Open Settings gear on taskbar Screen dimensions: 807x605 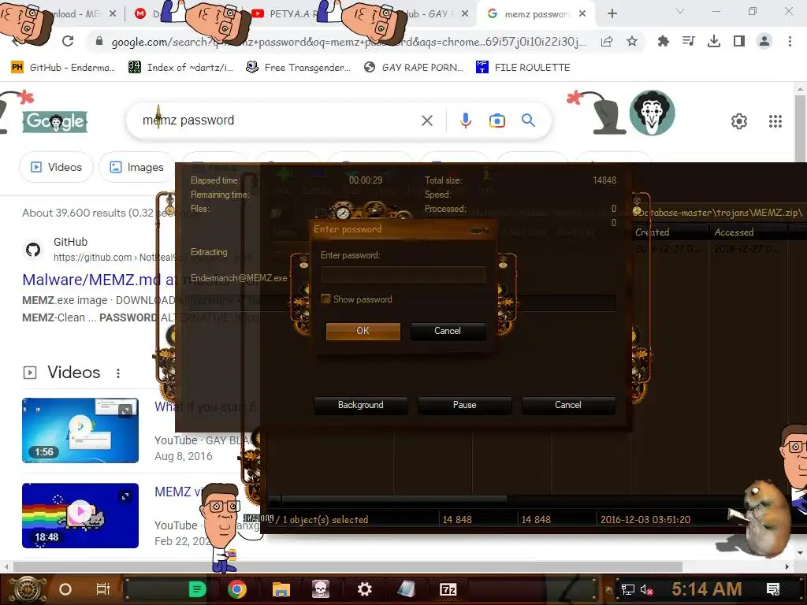[364, 589]
